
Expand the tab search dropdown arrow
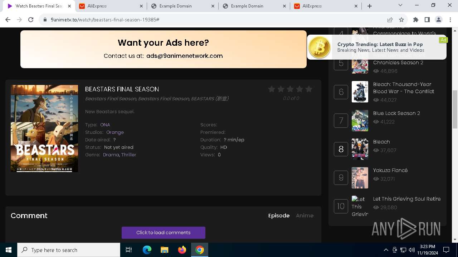point(400,5)
